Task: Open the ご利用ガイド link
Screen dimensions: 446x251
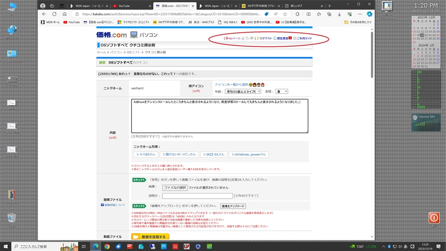Action: pyautogui.click(x=303, y=38)
